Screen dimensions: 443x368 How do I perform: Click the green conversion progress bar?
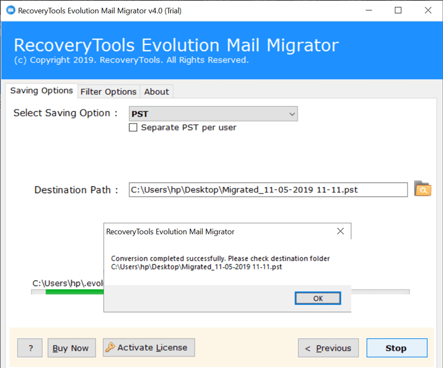point(75,292)
